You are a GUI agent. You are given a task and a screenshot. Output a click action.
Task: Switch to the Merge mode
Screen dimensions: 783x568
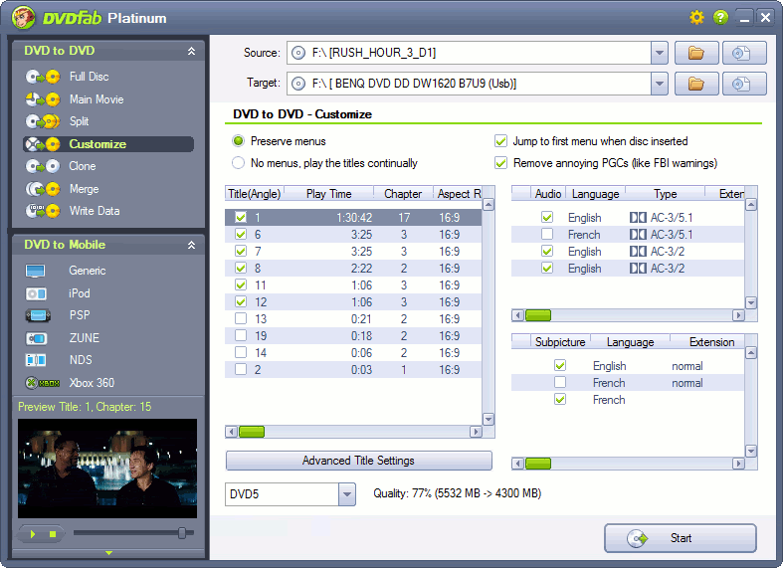[x=84, y=189]
